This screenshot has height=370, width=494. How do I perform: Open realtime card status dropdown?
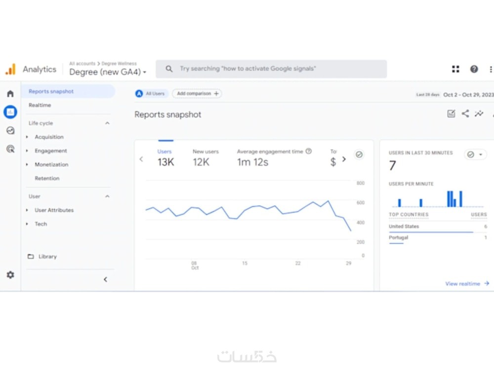pyautogui.click(x=475, y=154)
